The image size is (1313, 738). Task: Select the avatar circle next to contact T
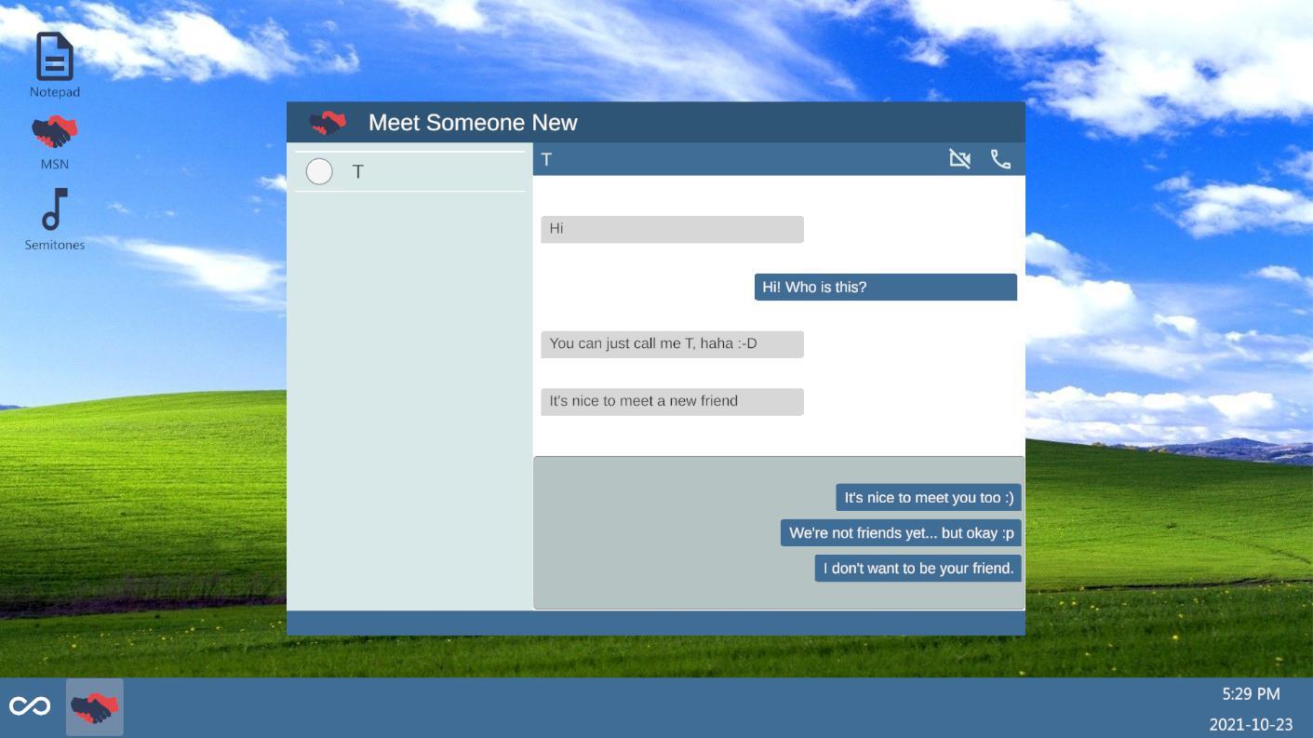(319, 171)
